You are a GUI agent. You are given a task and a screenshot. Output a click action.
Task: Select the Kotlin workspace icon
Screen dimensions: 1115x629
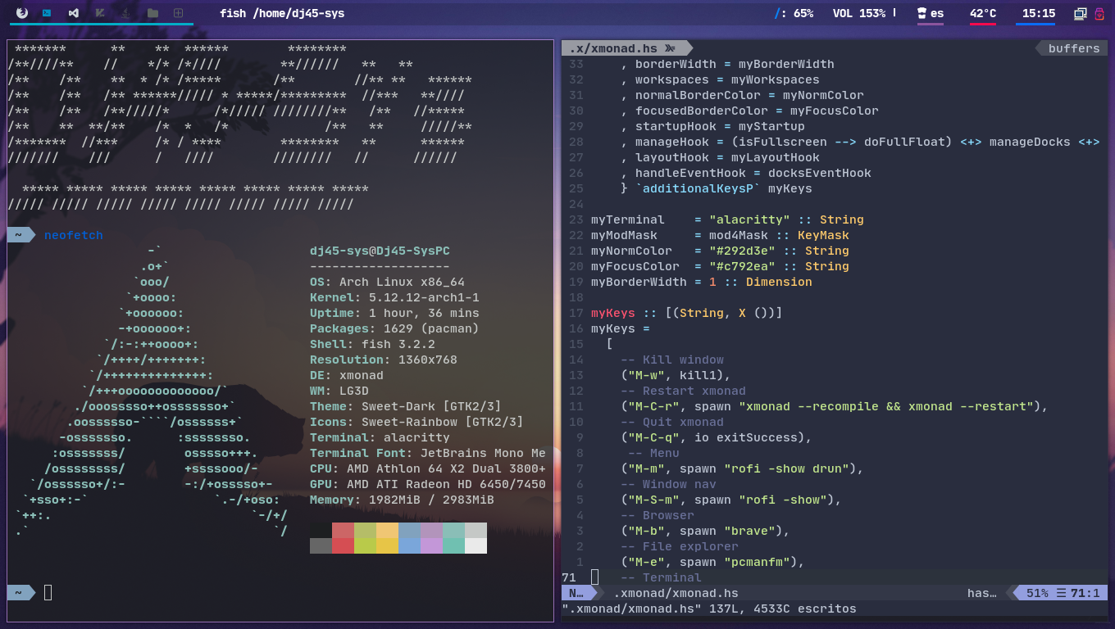pyautogui.click(x=100, y=13)
